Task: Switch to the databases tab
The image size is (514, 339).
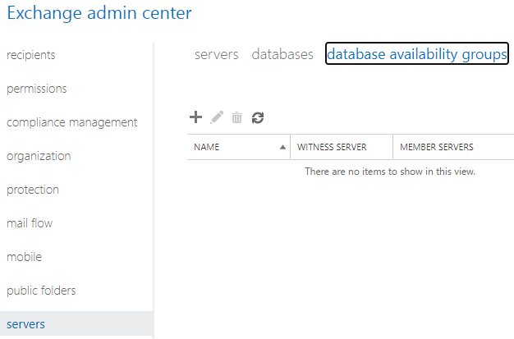Action: click(x=282, y=54)
